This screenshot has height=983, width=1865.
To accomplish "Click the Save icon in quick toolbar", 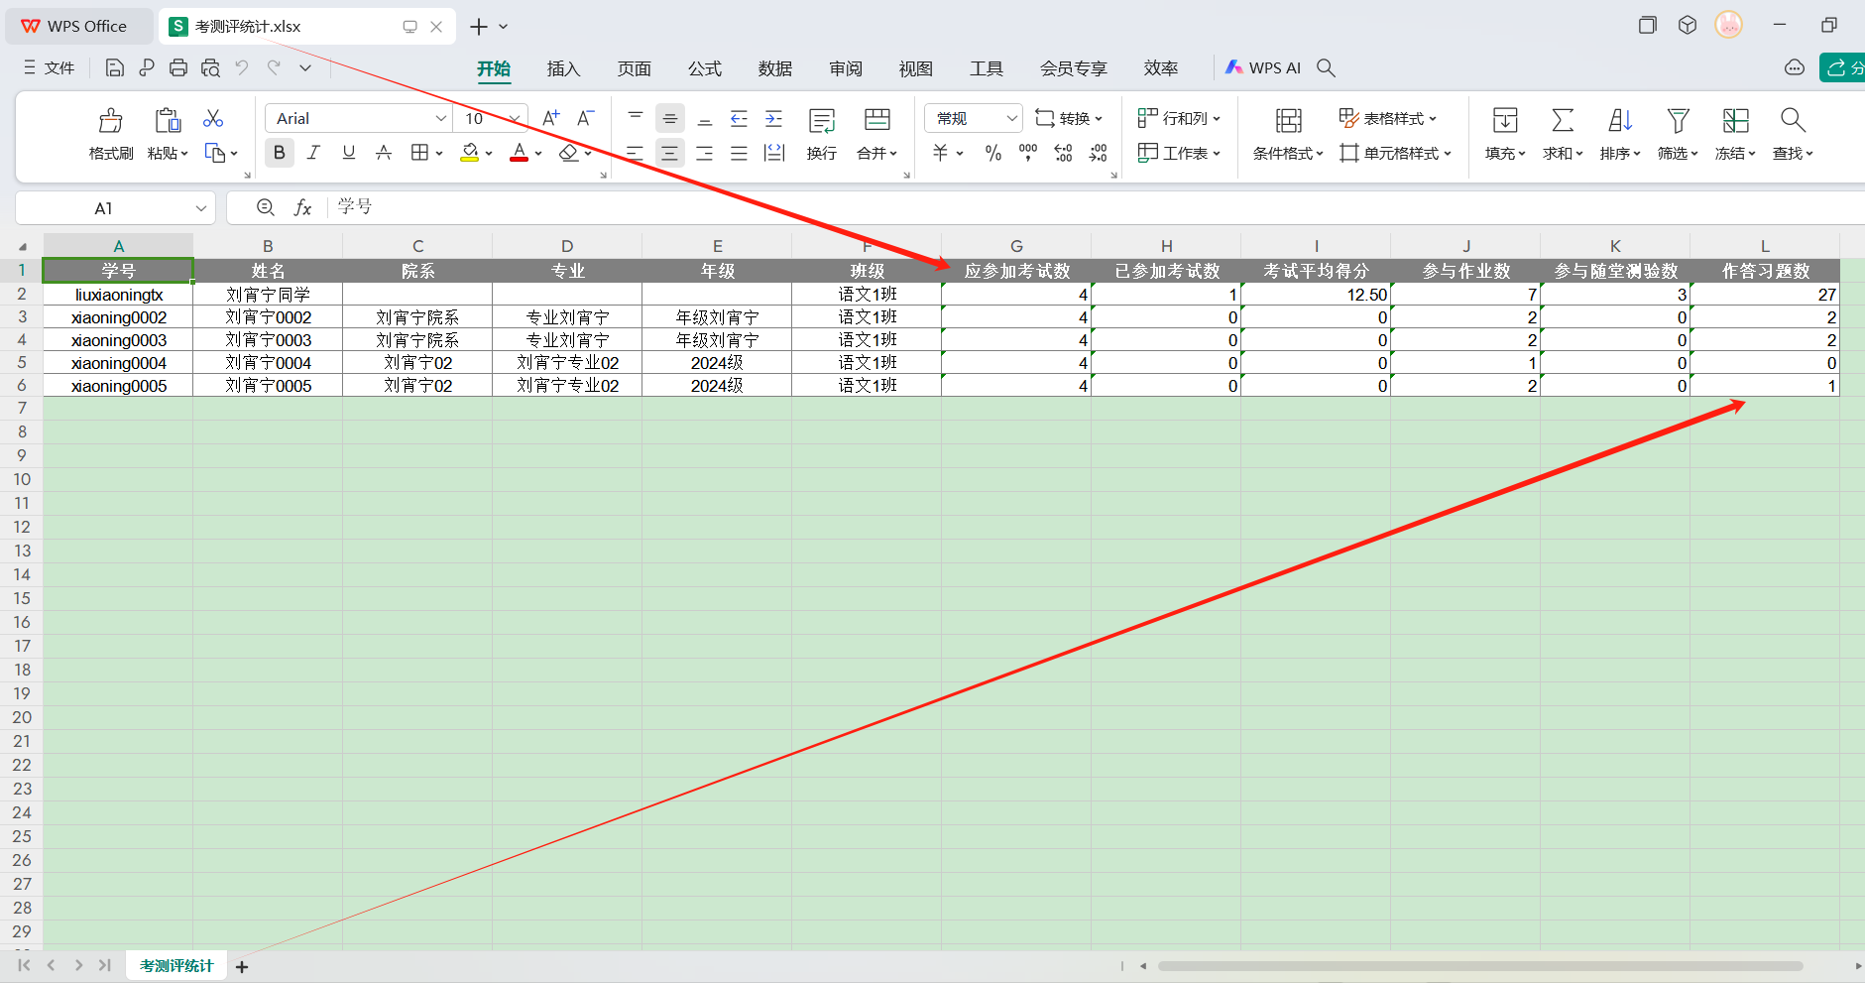I will [x=115, y=67].
